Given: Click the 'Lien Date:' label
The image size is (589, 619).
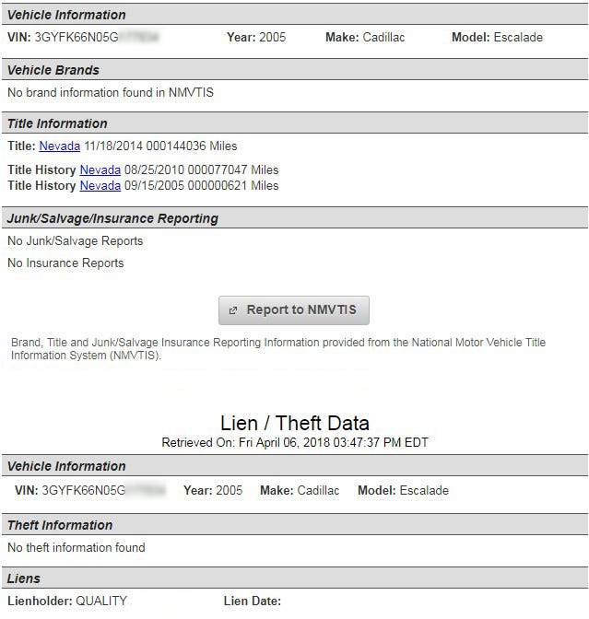Looking at the screenshot, I should (252, 601).
